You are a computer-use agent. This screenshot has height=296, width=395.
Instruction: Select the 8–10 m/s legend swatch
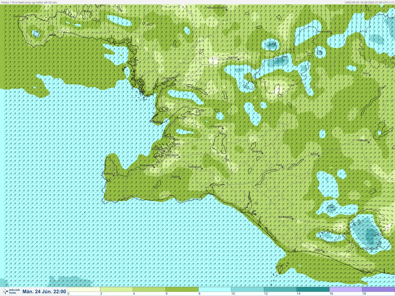(215, 290)
